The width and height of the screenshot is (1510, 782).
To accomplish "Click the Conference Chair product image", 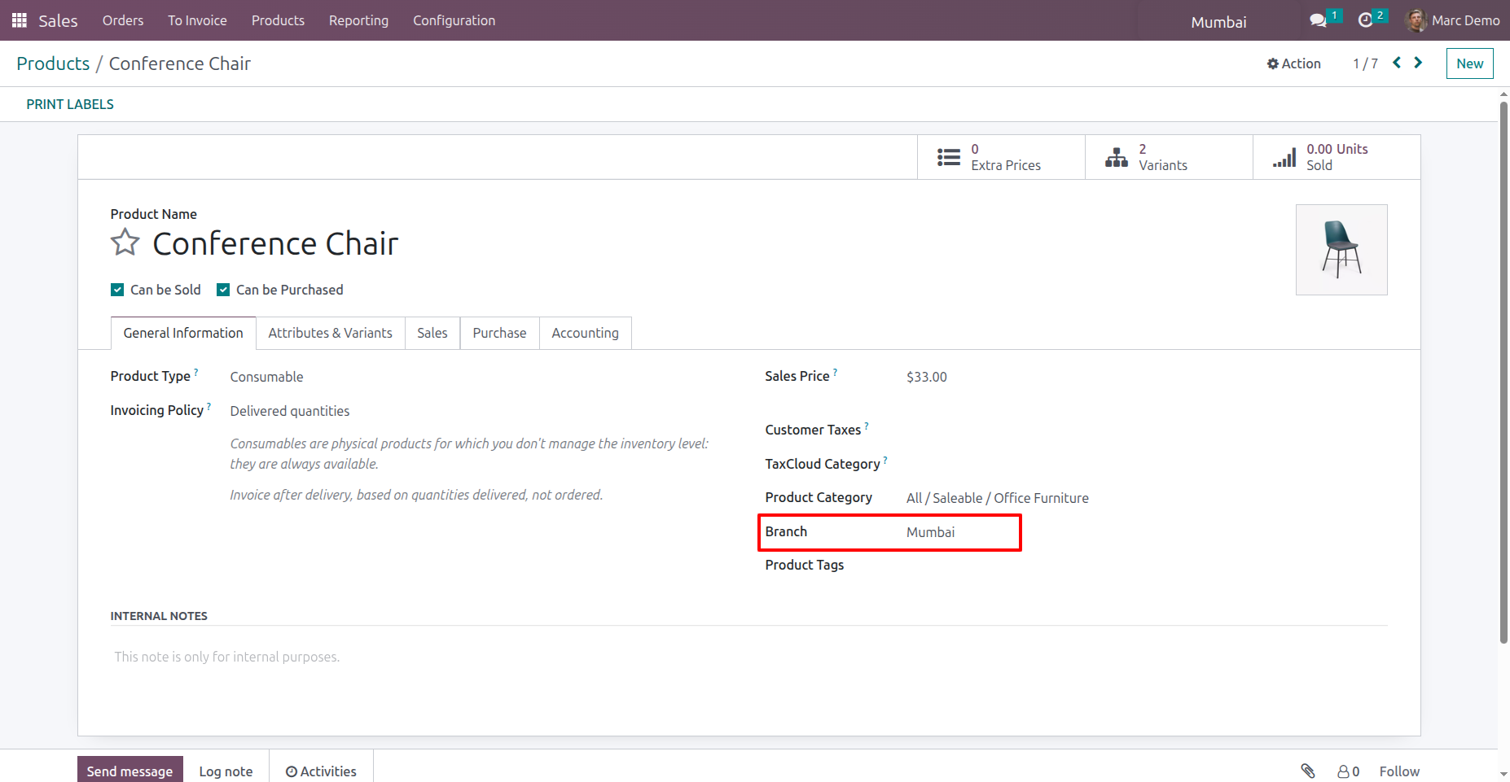I will [x=1341, y=250].
